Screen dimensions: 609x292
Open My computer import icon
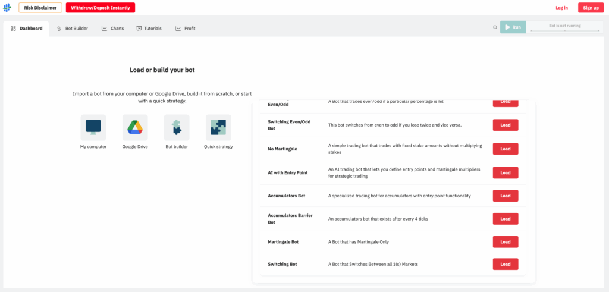point(93,127)
